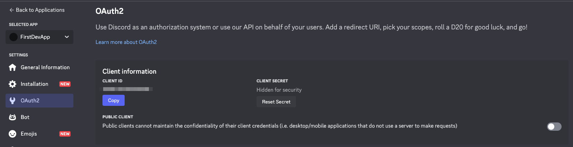Image resolution: width=573 pixels, height=147 pixels.
Task: Copy the Client ID with Copy button
Action: point(114,100)
